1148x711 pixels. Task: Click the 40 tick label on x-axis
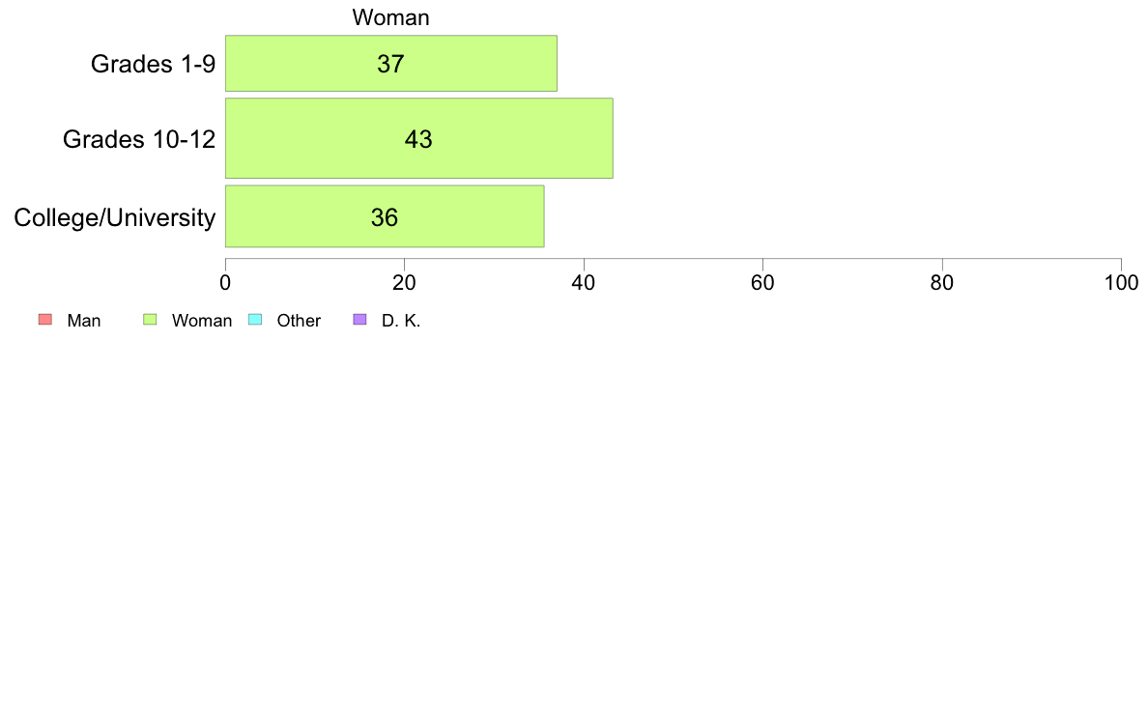(x=584, y=283)
